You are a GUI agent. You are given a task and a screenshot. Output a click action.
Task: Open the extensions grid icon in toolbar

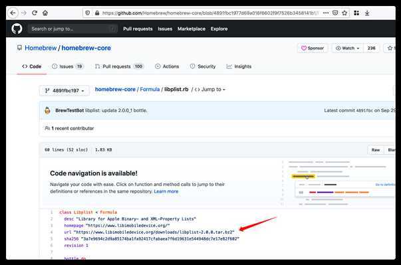pyautogui.click(x=356, y=13)
